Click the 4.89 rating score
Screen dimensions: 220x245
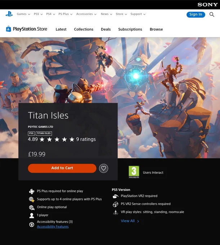tap(33, 139)
